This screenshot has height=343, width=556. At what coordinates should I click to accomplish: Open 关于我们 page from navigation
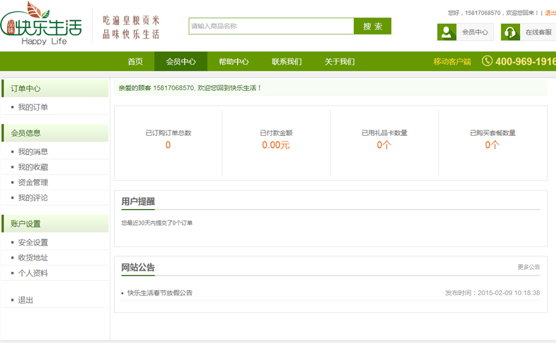(339, 62)
